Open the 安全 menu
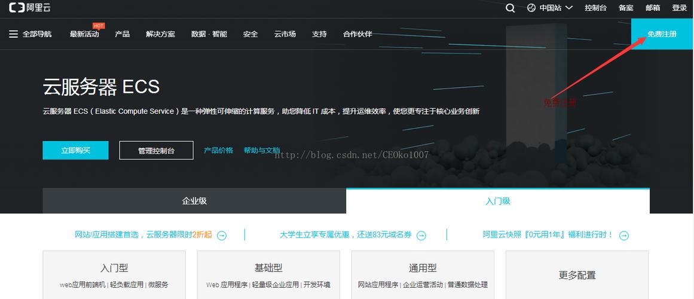The height and width of the screenshot is (299, 694). 250,34
